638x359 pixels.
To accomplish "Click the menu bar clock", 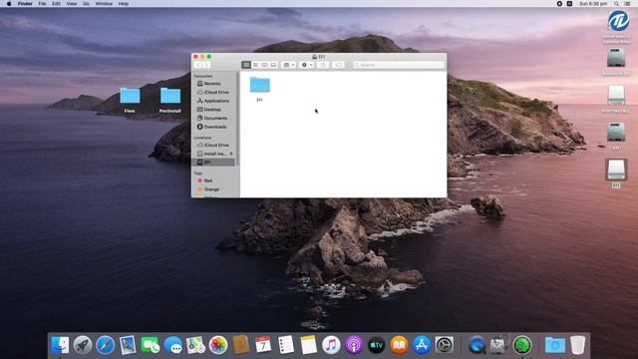I will 593,4.
